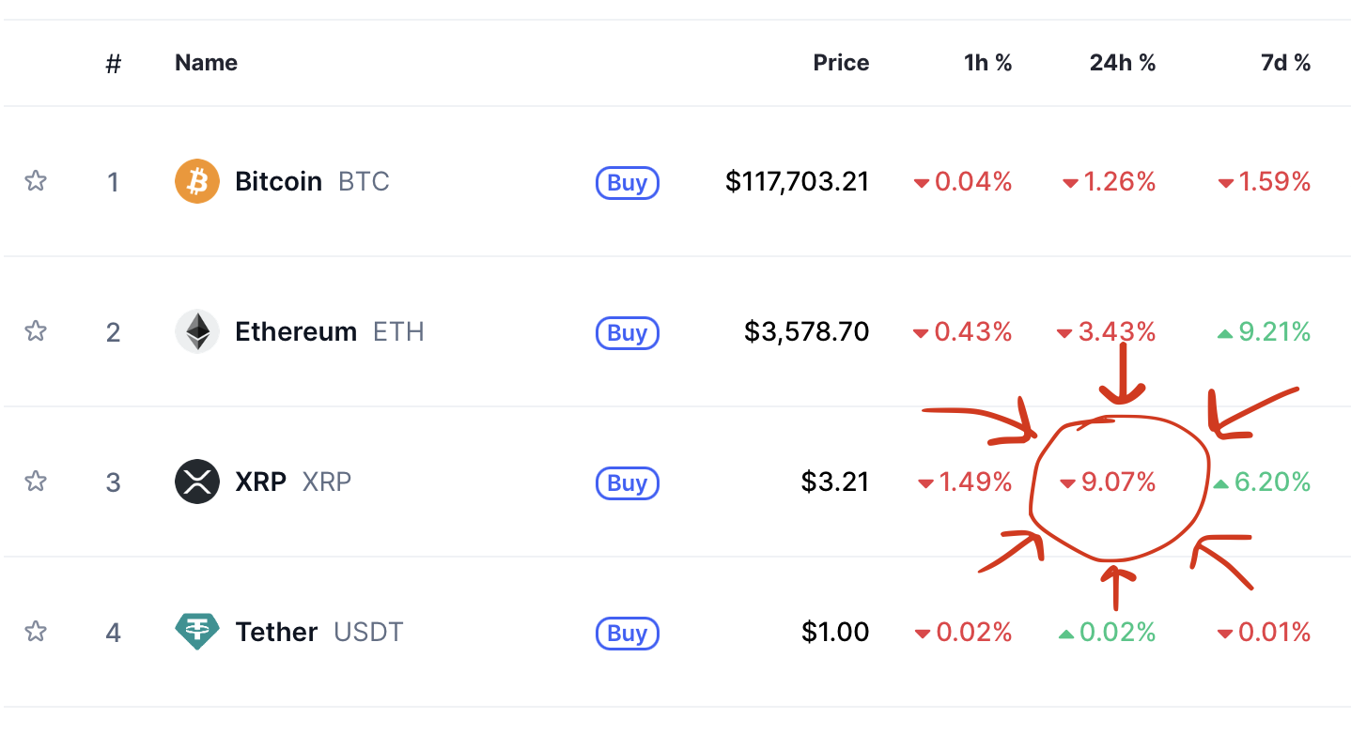Click the Buy button for Bitcoin
Image resolution: width=1351 pixels, height=734 pixels.
click(628, 182)
